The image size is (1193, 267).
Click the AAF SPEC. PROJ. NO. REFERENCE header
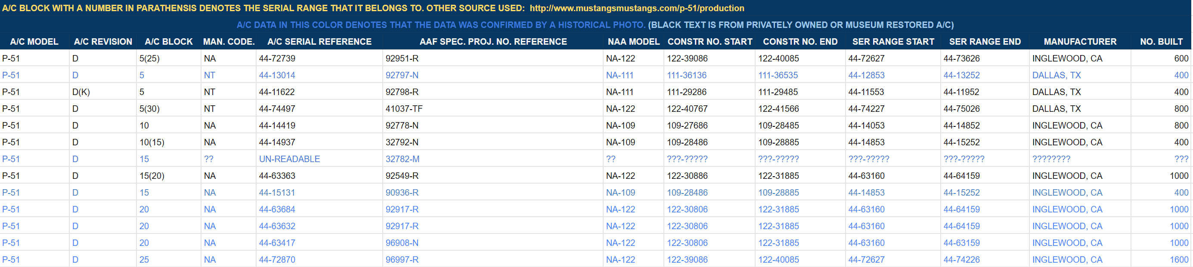coord(493,42)
